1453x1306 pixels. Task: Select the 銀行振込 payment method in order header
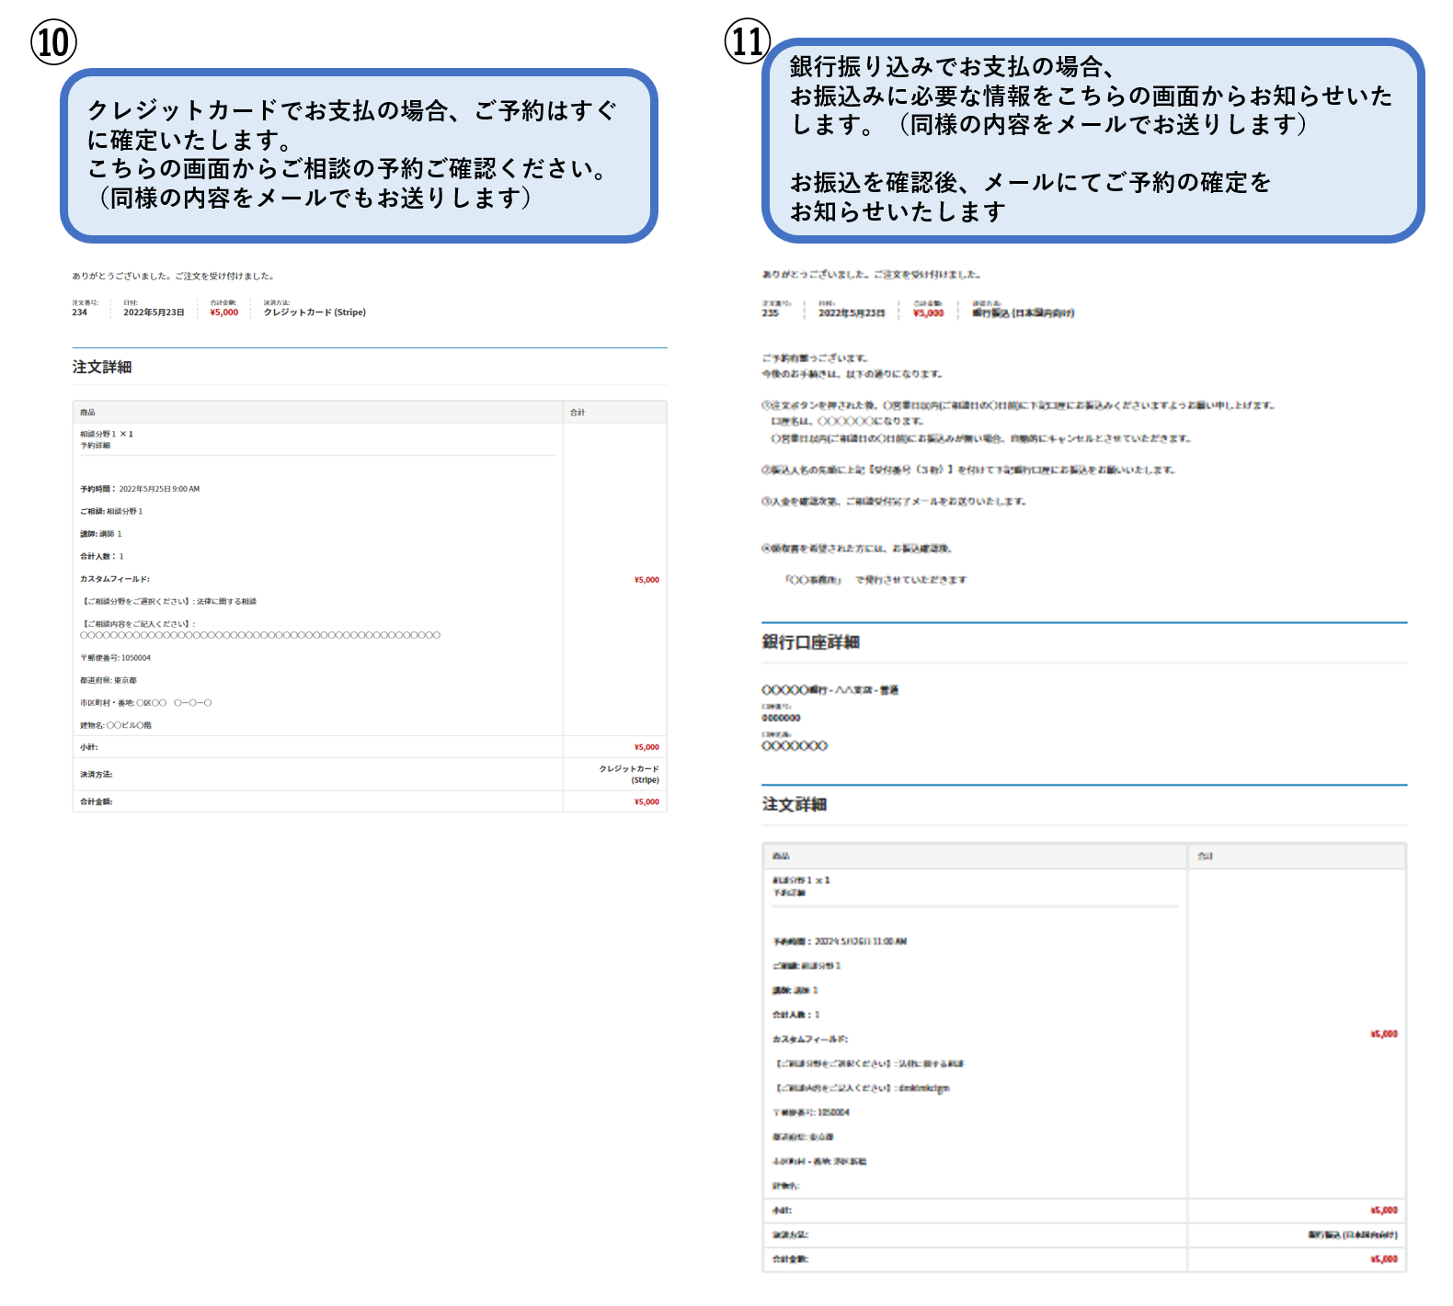[x=1023, y=313]
